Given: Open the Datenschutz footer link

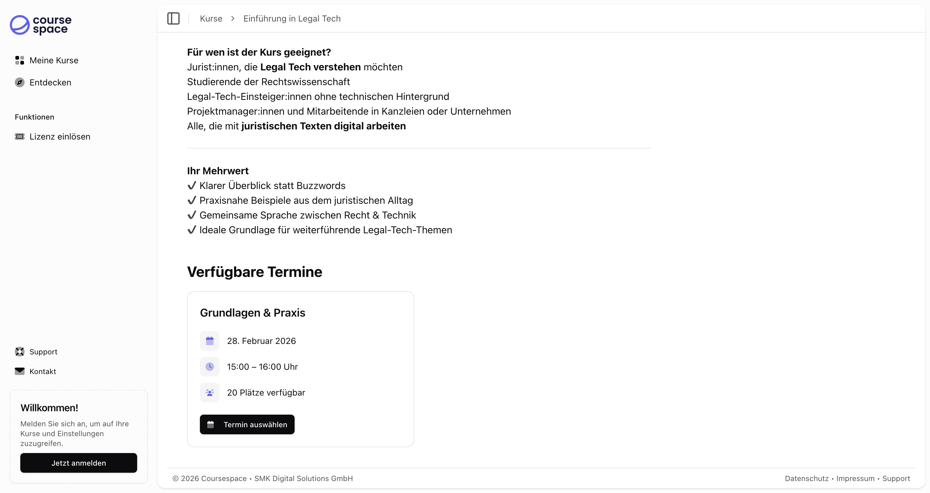Looking at the screenshot, I should pos(807,478).
